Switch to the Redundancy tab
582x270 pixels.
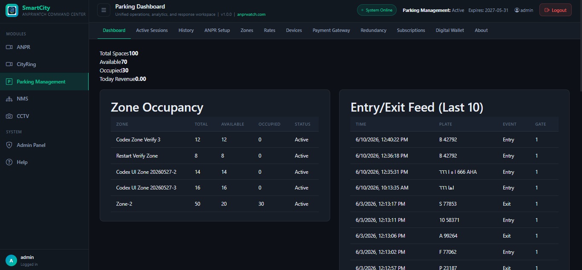374,30
